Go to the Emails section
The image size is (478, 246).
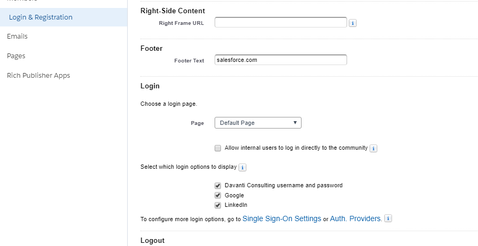17,36
